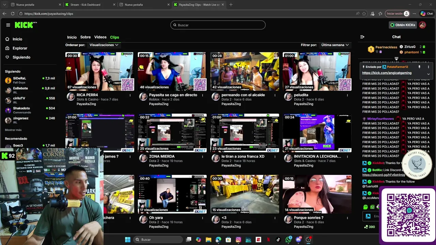Open the user profile avatar menu
Viewport: 436px width, 245px height.
[422, 25]
